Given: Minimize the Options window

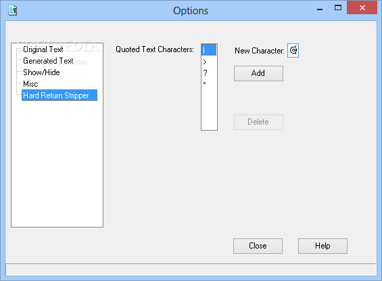Looking at the screenshot, I should tap(320, 8).
